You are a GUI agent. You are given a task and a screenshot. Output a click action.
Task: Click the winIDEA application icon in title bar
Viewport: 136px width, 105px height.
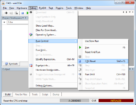click(3, 3)
